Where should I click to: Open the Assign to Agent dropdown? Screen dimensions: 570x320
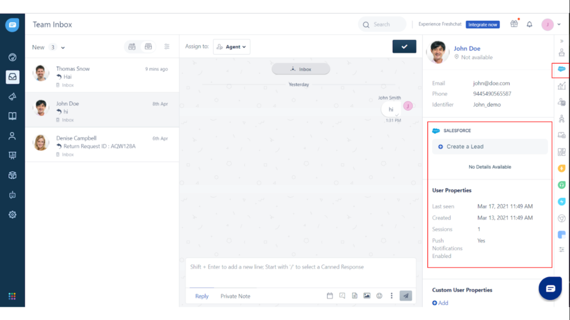231,47
